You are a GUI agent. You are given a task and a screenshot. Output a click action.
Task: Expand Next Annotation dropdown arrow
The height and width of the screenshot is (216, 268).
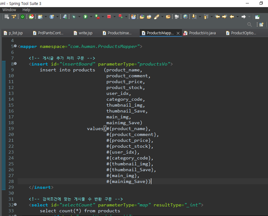pyautogui.click(x=200, y=17)
